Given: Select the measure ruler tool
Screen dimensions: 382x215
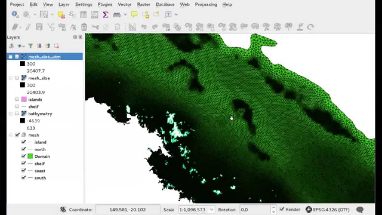Looking at the screenshot, I should coord(117,14).
